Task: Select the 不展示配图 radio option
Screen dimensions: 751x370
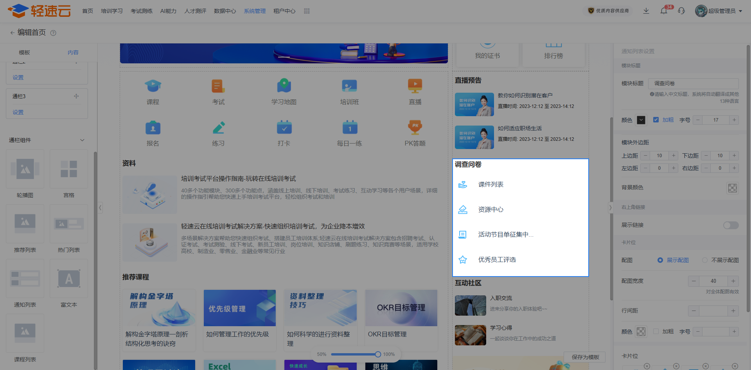Action: coord(705,260)
